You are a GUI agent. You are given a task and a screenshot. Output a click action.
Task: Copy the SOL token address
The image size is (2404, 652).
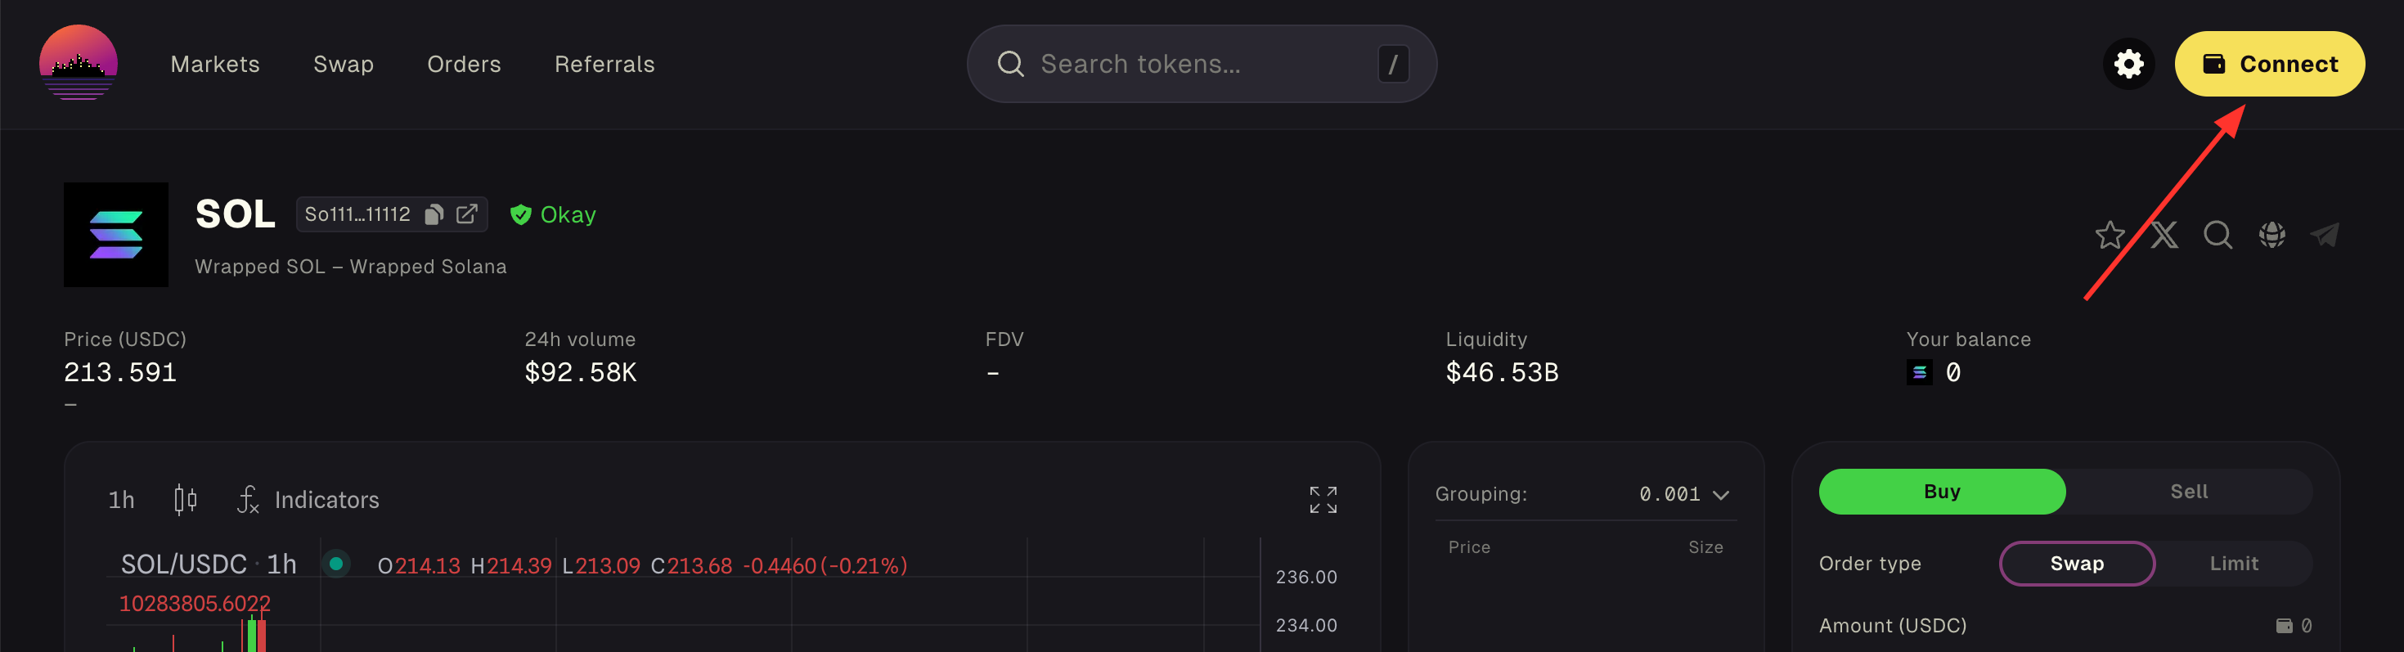[434, 214]
